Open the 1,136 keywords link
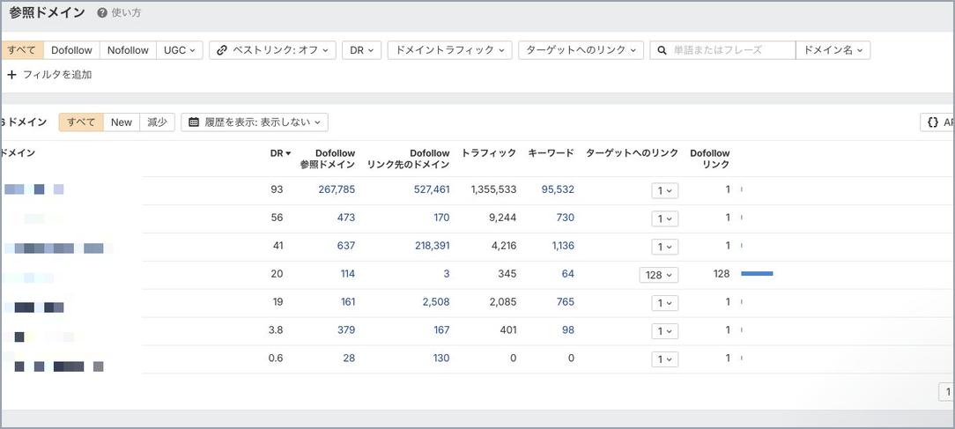 click(563, 246)
